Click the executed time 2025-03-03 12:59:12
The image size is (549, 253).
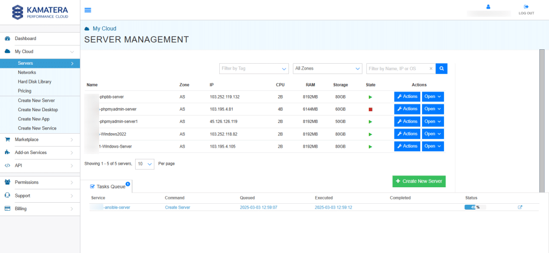333,207
